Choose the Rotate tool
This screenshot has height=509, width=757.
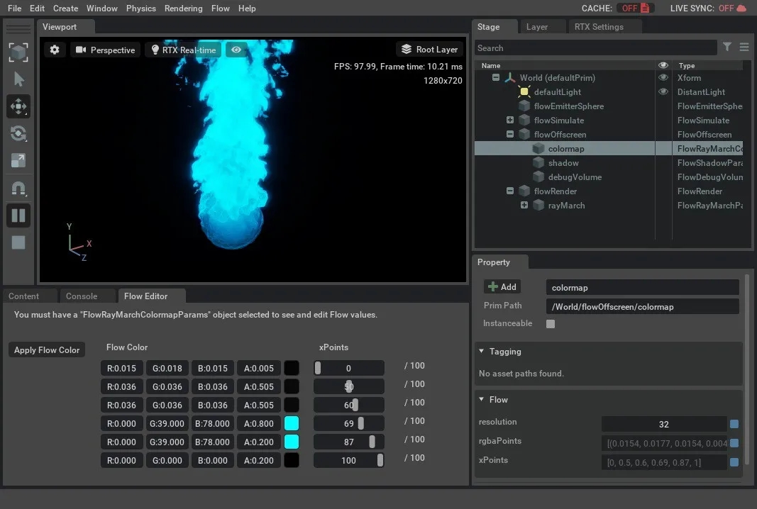click(18, 133)
